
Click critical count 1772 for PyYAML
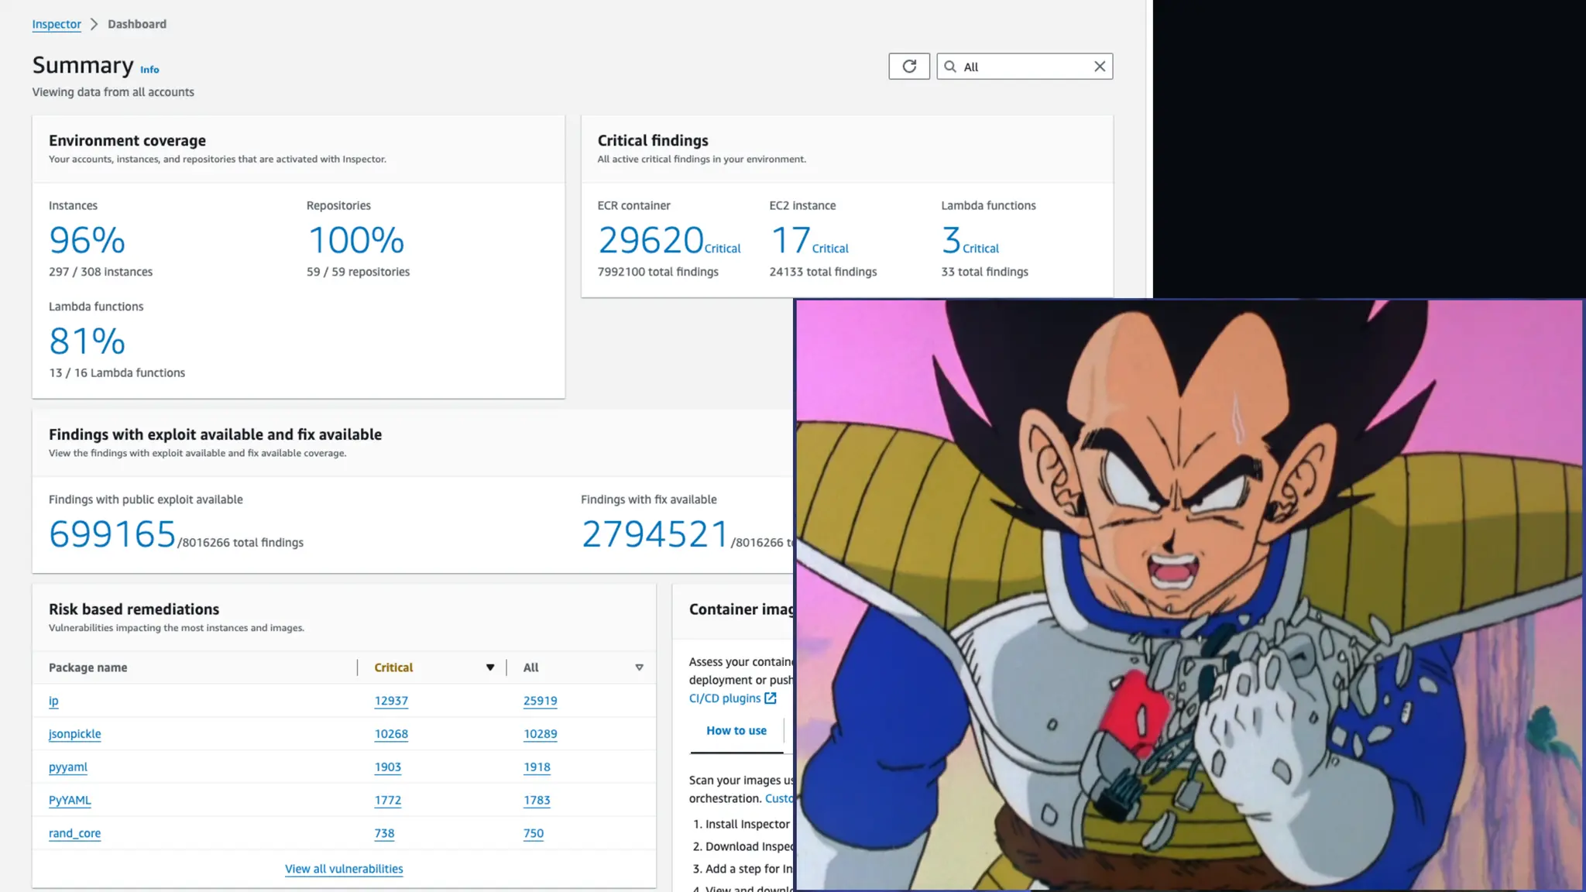pyautogui.click(x=388, y=801)
